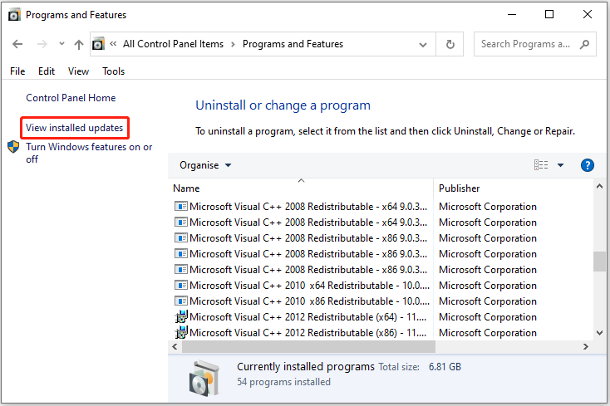This screenshot has height=406, width=610.
Task: Click the Refresh button beside address bar
Action: click(x=450, y=44)
